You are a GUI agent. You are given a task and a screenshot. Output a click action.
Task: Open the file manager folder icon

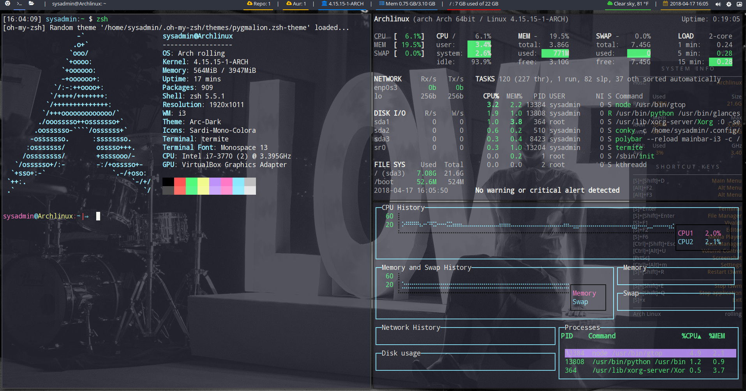click(31, 4)
